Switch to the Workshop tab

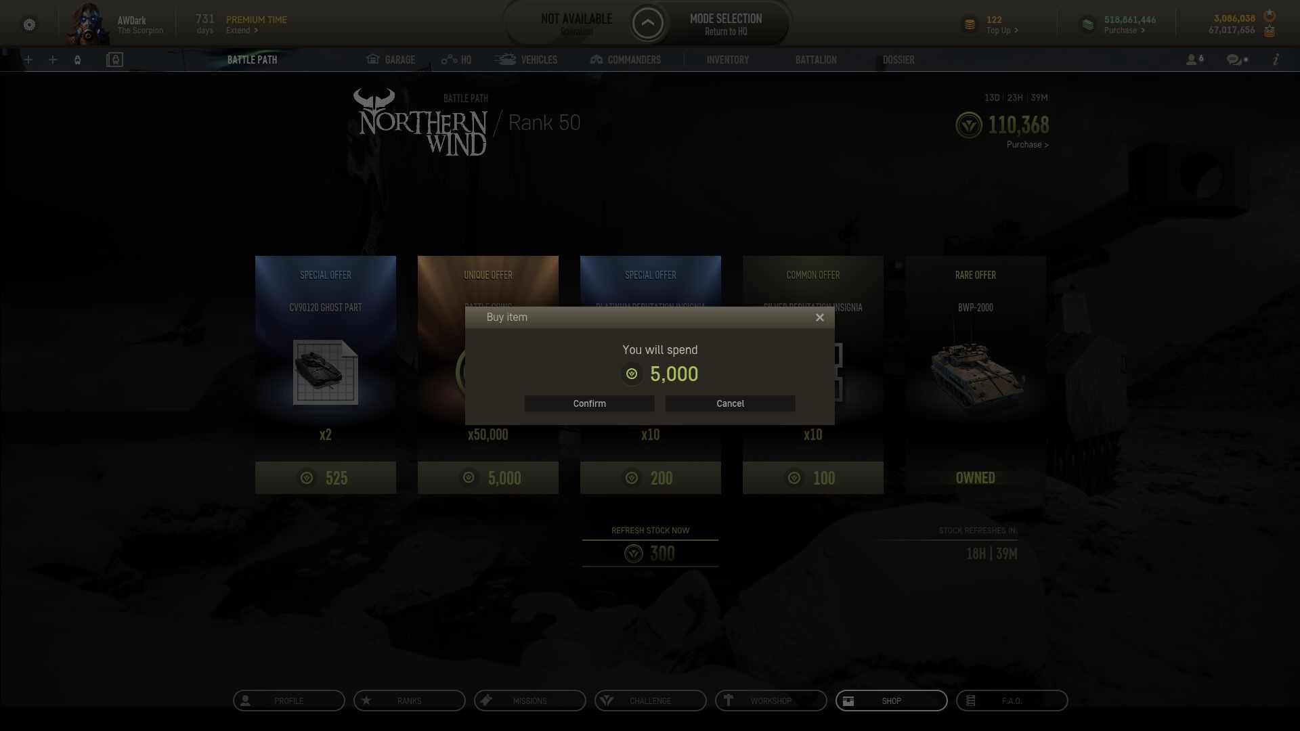[771, 701]
